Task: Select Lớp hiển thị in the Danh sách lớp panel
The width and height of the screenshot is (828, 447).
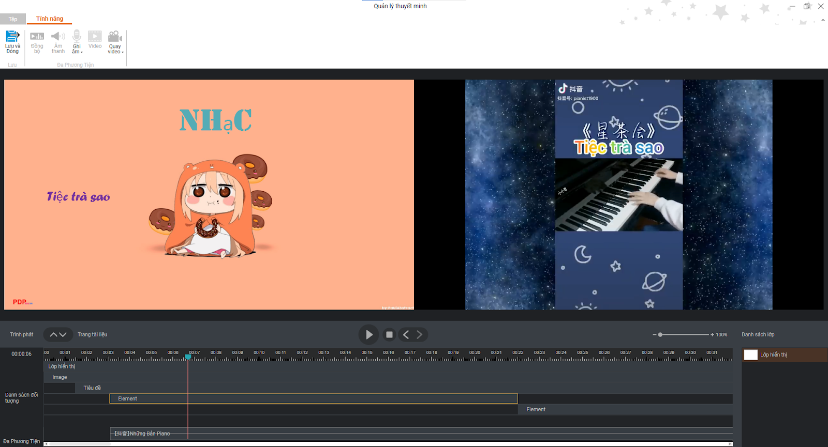Action: tap(785, 355)
